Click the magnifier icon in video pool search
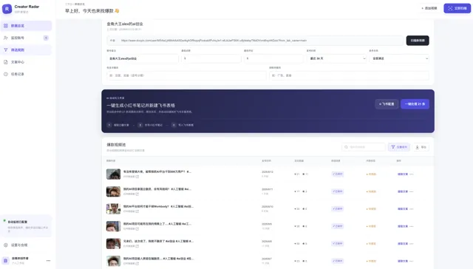 pyautogui.click(x=347, y=147)
